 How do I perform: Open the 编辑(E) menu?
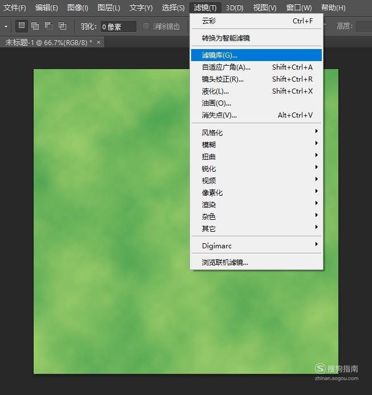(47, 8)
